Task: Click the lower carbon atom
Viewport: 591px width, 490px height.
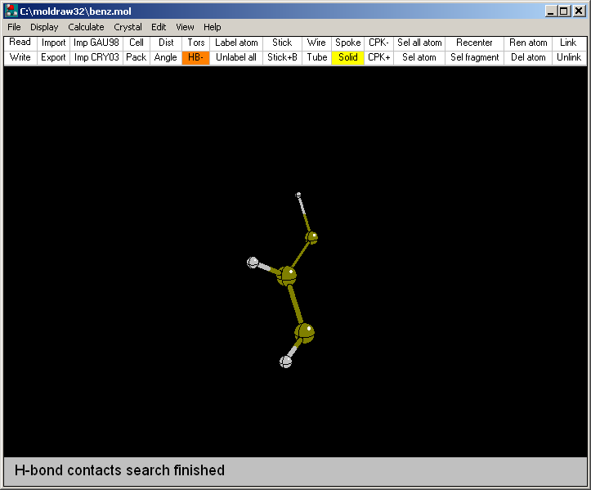Action: (305, 333)
